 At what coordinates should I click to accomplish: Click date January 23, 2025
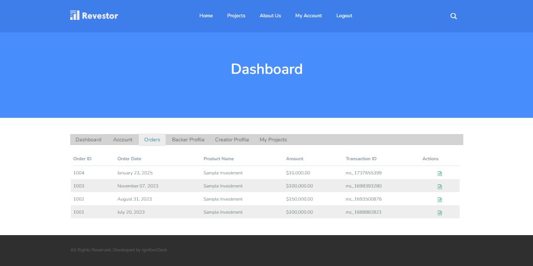(135, 173)
